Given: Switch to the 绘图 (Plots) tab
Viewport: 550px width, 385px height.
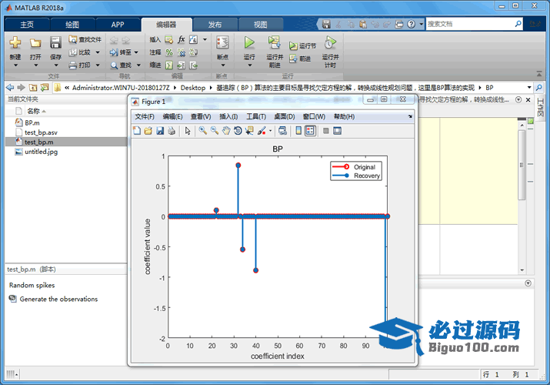Looking at the screenshot, I should click(x=72, y=25).
